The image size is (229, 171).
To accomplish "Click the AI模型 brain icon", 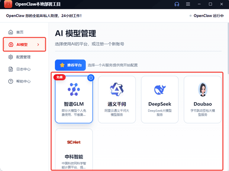I will click(11, 45).
